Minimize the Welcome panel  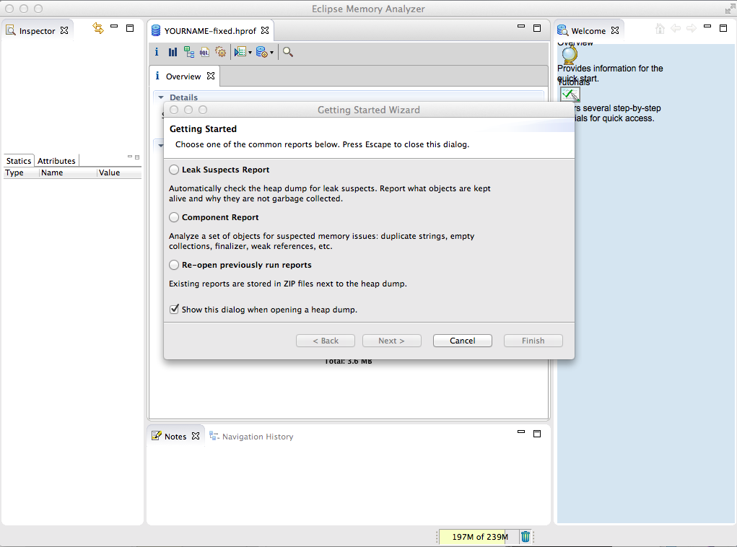(x=707, y=26)
